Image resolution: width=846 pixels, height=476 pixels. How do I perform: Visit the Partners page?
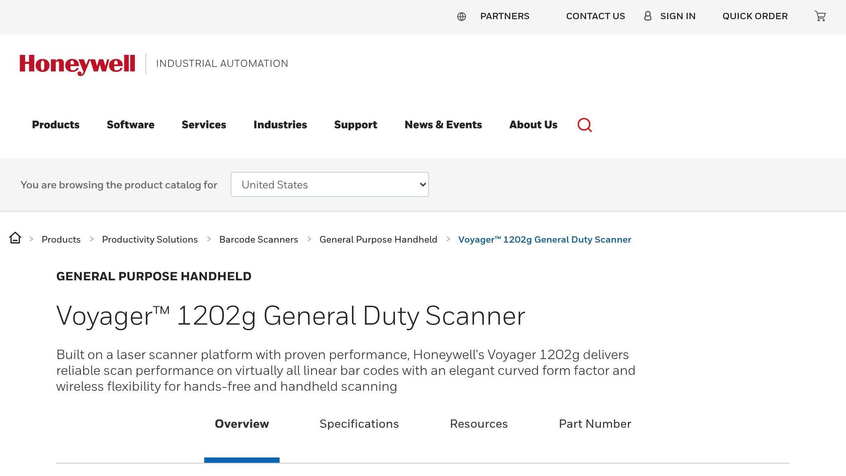point(504,16)
